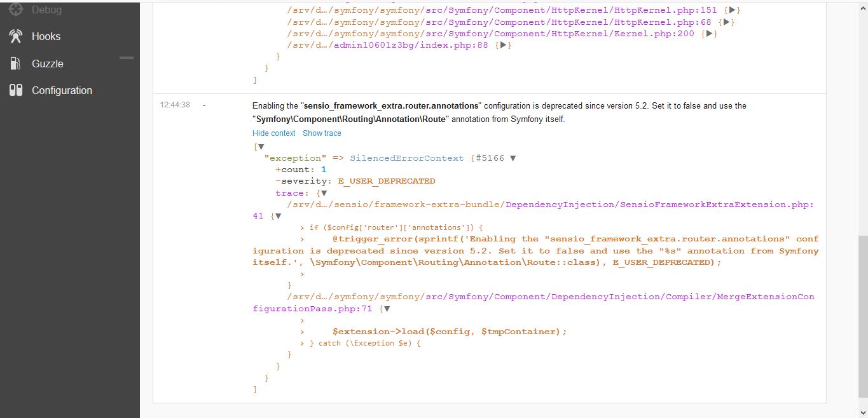Collapse the SilencedErrorContext #5166 object
Viewport: 868px width, 418px height.
pos(513,158)
